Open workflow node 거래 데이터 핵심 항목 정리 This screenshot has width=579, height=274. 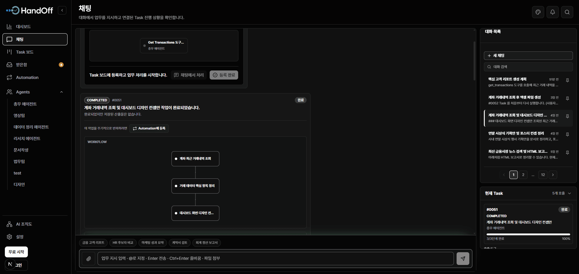(x=195, y=186)
